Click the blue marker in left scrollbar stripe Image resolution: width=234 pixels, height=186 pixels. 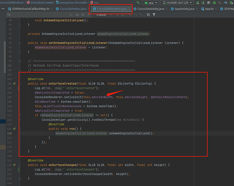3,121
